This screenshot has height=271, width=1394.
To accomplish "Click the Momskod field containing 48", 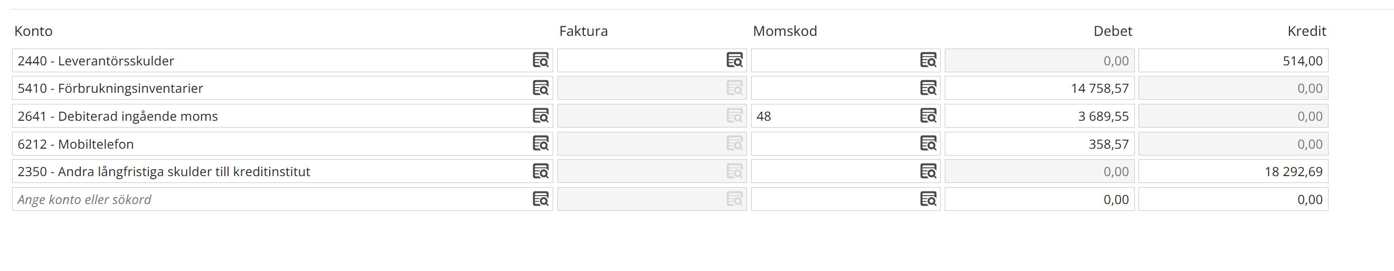I will pos(833,117).
